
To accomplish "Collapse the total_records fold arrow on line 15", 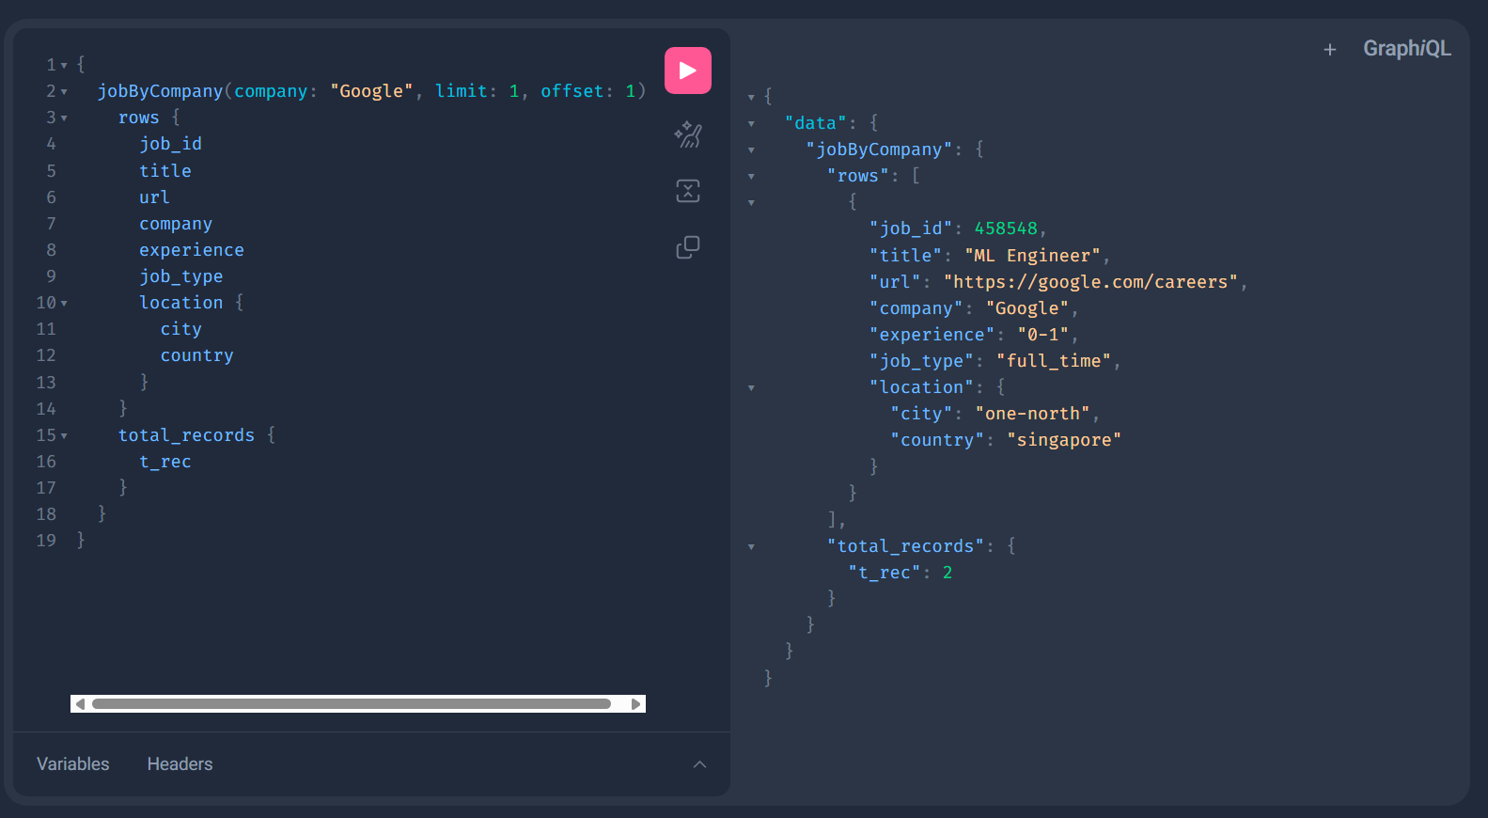I will (64, 436).
